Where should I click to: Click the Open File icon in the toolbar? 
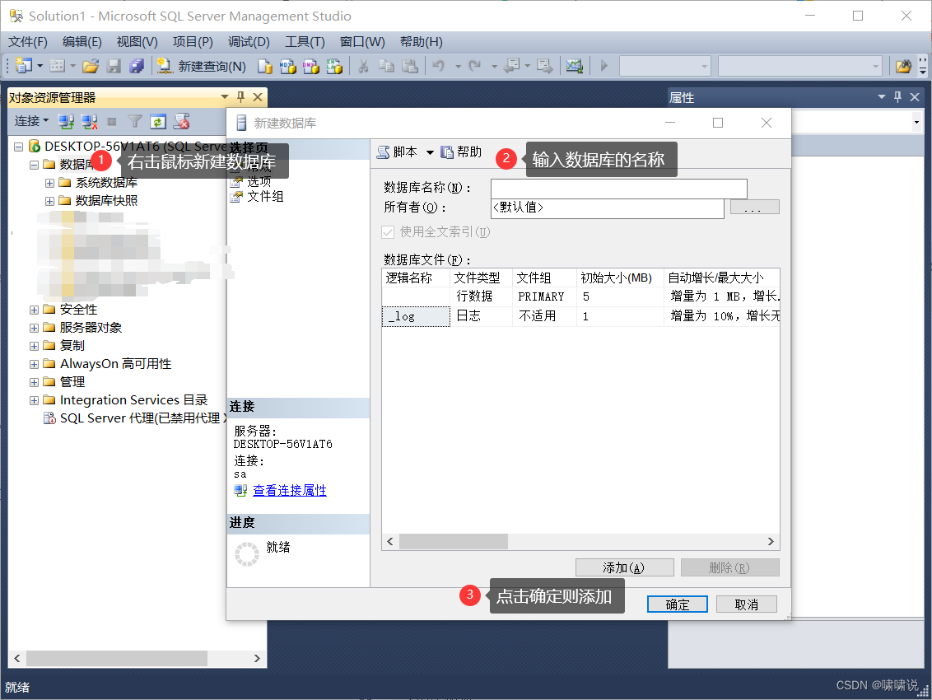pyautogui.click(x=92, y=65)
